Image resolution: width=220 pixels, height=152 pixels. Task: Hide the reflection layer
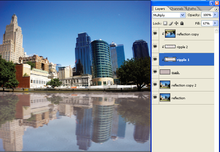click(155, 97)
